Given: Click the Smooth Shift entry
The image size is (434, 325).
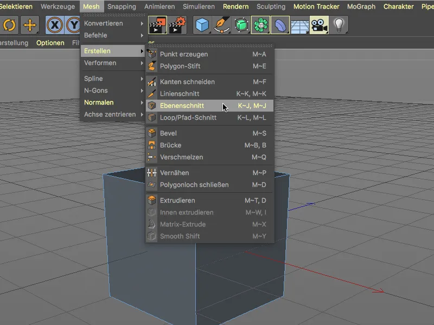Looking at the screenshot, I should pyautogui.click(x=209, y=236).
